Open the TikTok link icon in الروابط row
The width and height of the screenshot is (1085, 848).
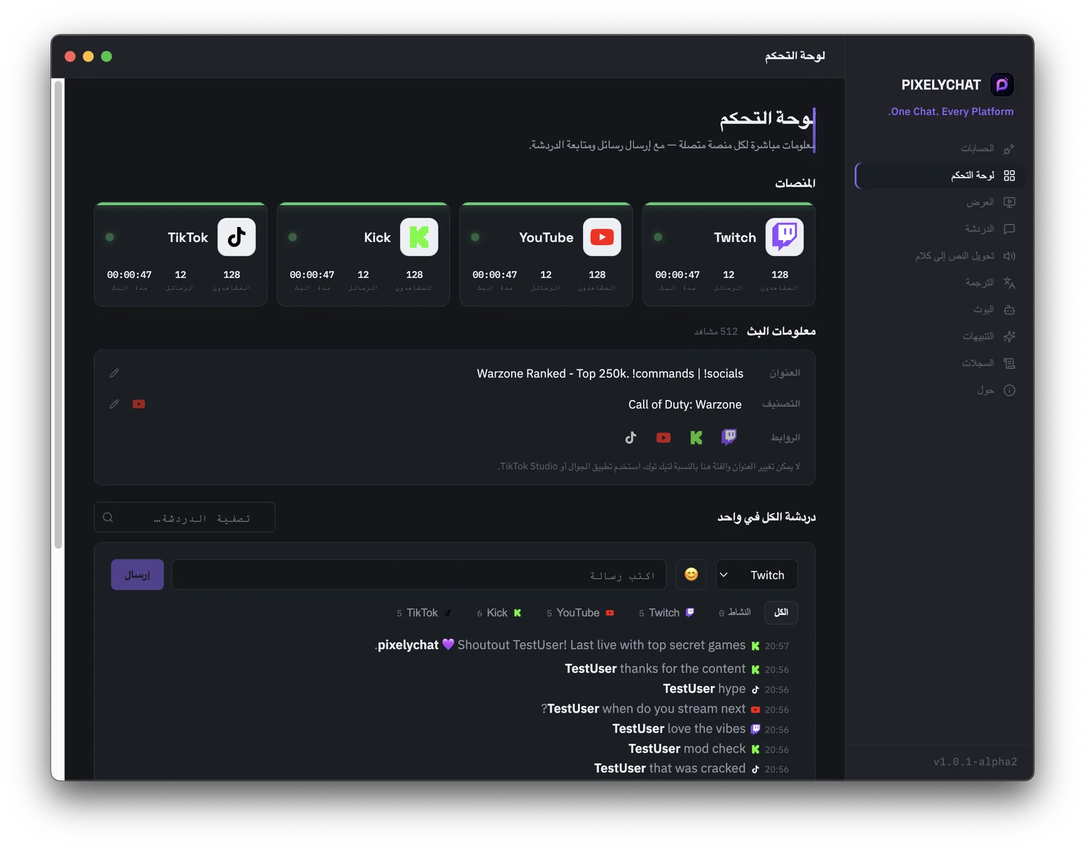click(x=631, y=438)
